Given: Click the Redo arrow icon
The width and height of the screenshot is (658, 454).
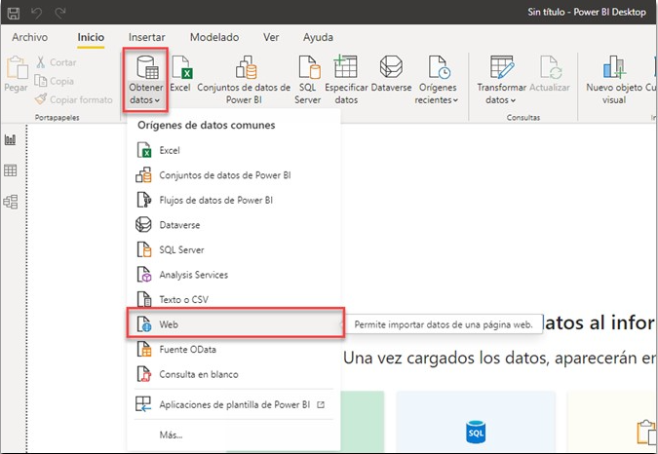Looking at the screenshot, I should coord(60,13).
